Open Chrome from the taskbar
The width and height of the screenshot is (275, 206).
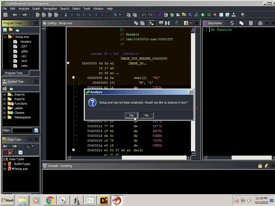(50, 200)
